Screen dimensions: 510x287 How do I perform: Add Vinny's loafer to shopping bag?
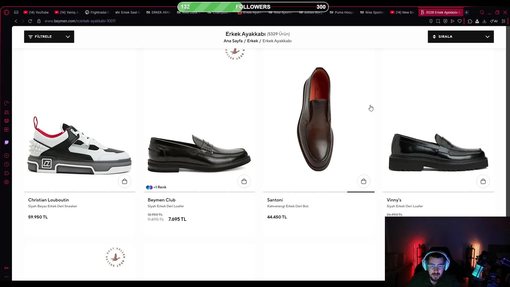(483, 181)
